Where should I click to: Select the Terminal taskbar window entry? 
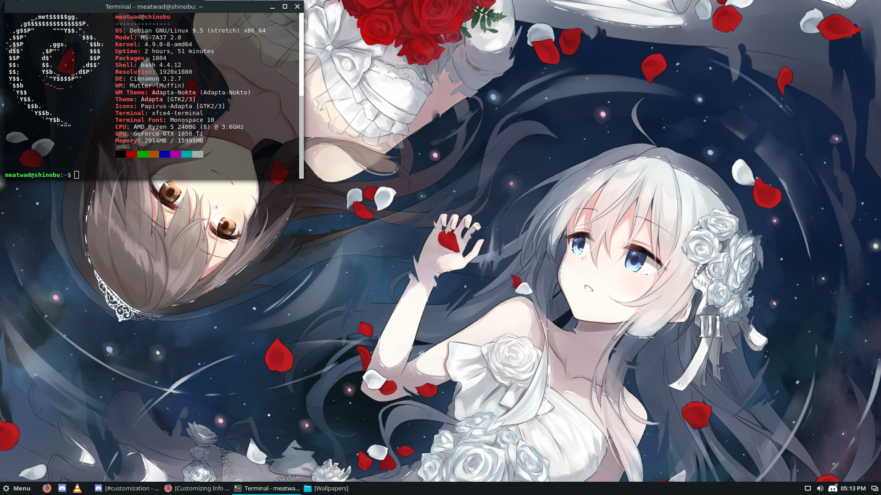tap(267, 488)
